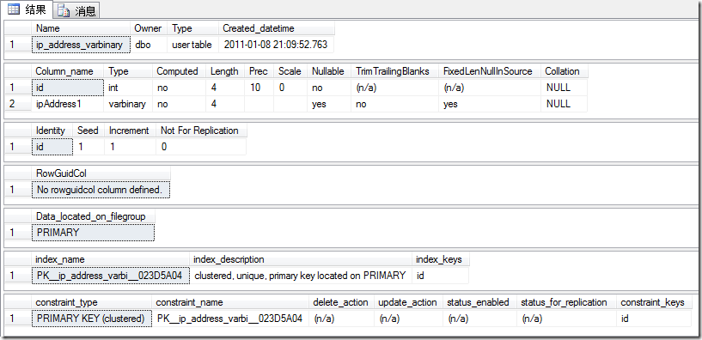Click the messages icon on 消息 tab
The height and width of the screenshot is (340, 702).
coord(64,11)
